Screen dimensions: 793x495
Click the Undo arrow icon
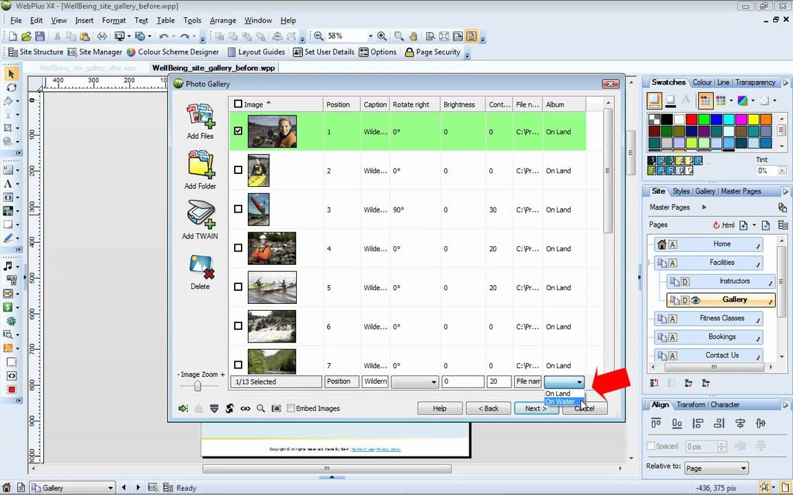(163, 36)
